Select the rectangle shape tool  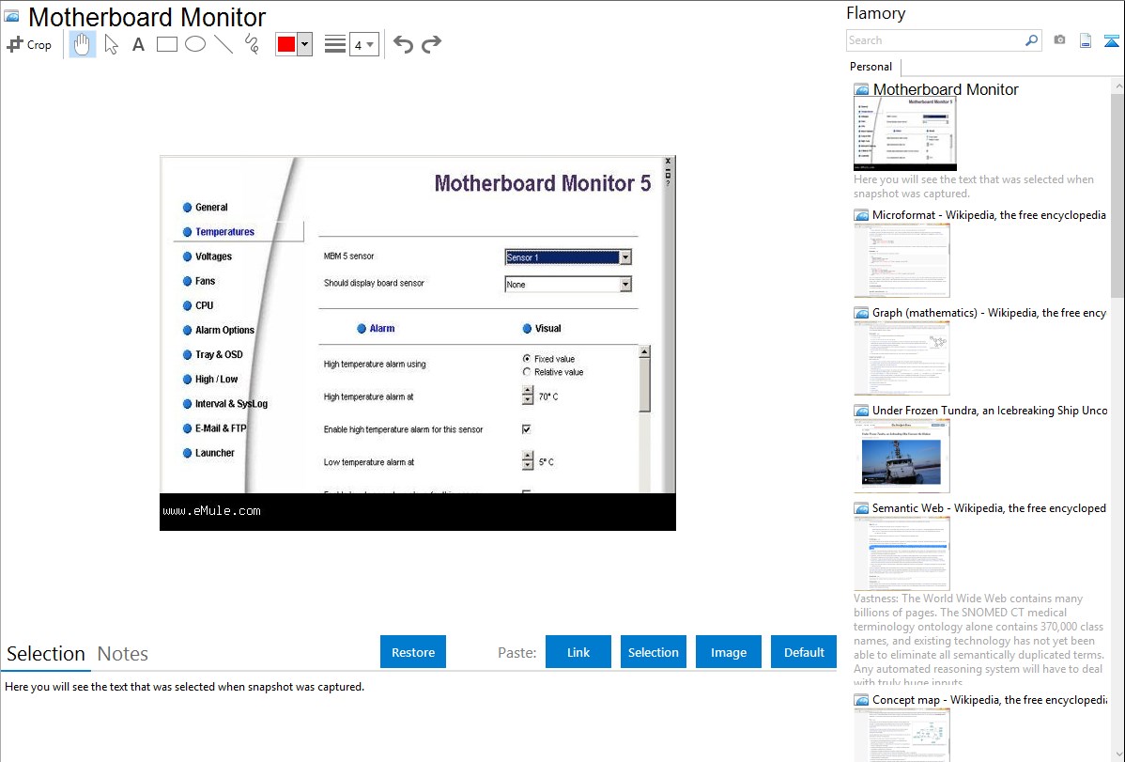coord(166,44)
